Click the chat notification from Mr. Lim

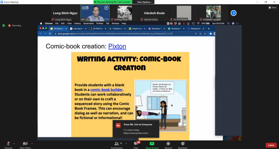click(136, 129)
